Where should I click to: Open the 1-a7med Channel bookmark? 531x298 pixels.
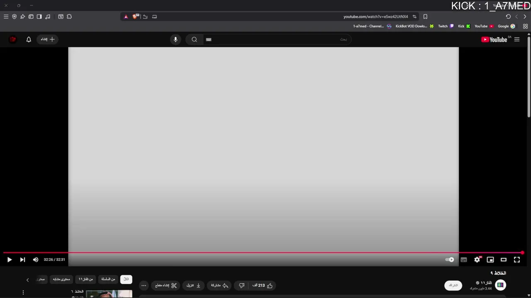(372, 26)
